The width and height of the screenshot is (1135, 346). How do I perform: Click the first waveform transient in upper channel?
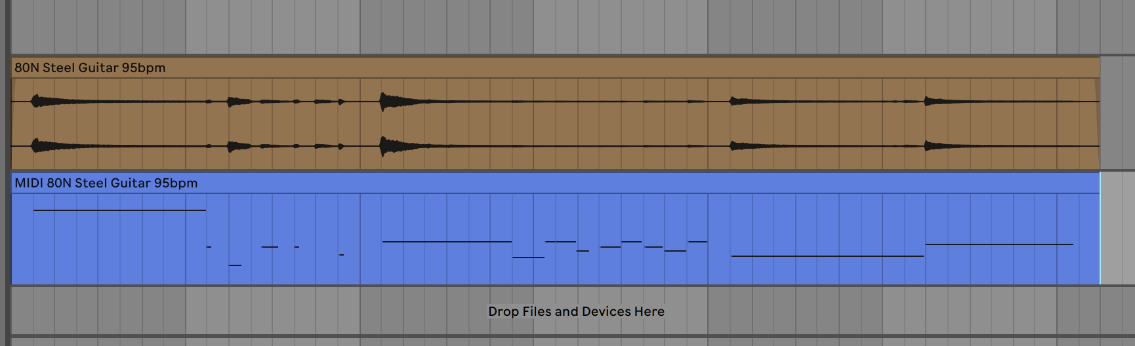(37, 101)
